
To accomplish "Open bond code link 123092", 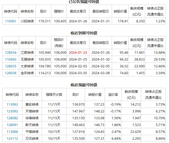I will coord(12,111).
